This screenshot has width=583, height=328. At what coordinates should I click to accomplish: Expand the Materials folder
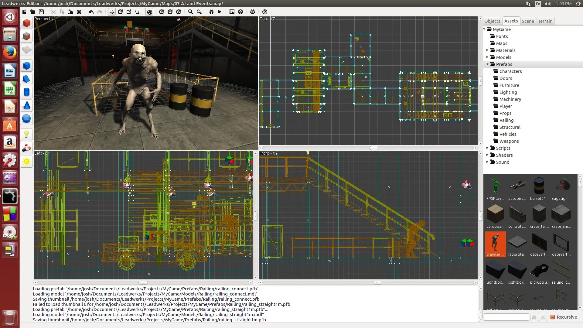click(487, 50)
